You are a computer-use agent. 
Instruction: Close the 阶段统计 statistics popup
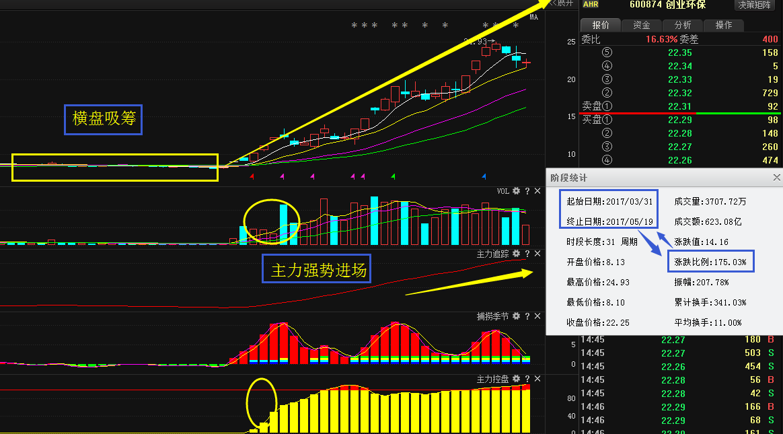[x=776, y=178]
